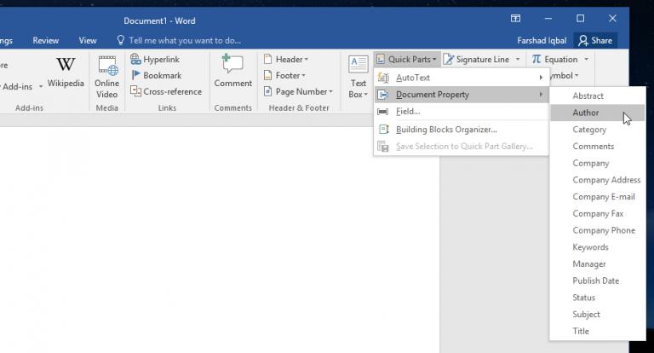Open the Ribbon Display Options icon
654x353 pixels.
tap(515, 18)
